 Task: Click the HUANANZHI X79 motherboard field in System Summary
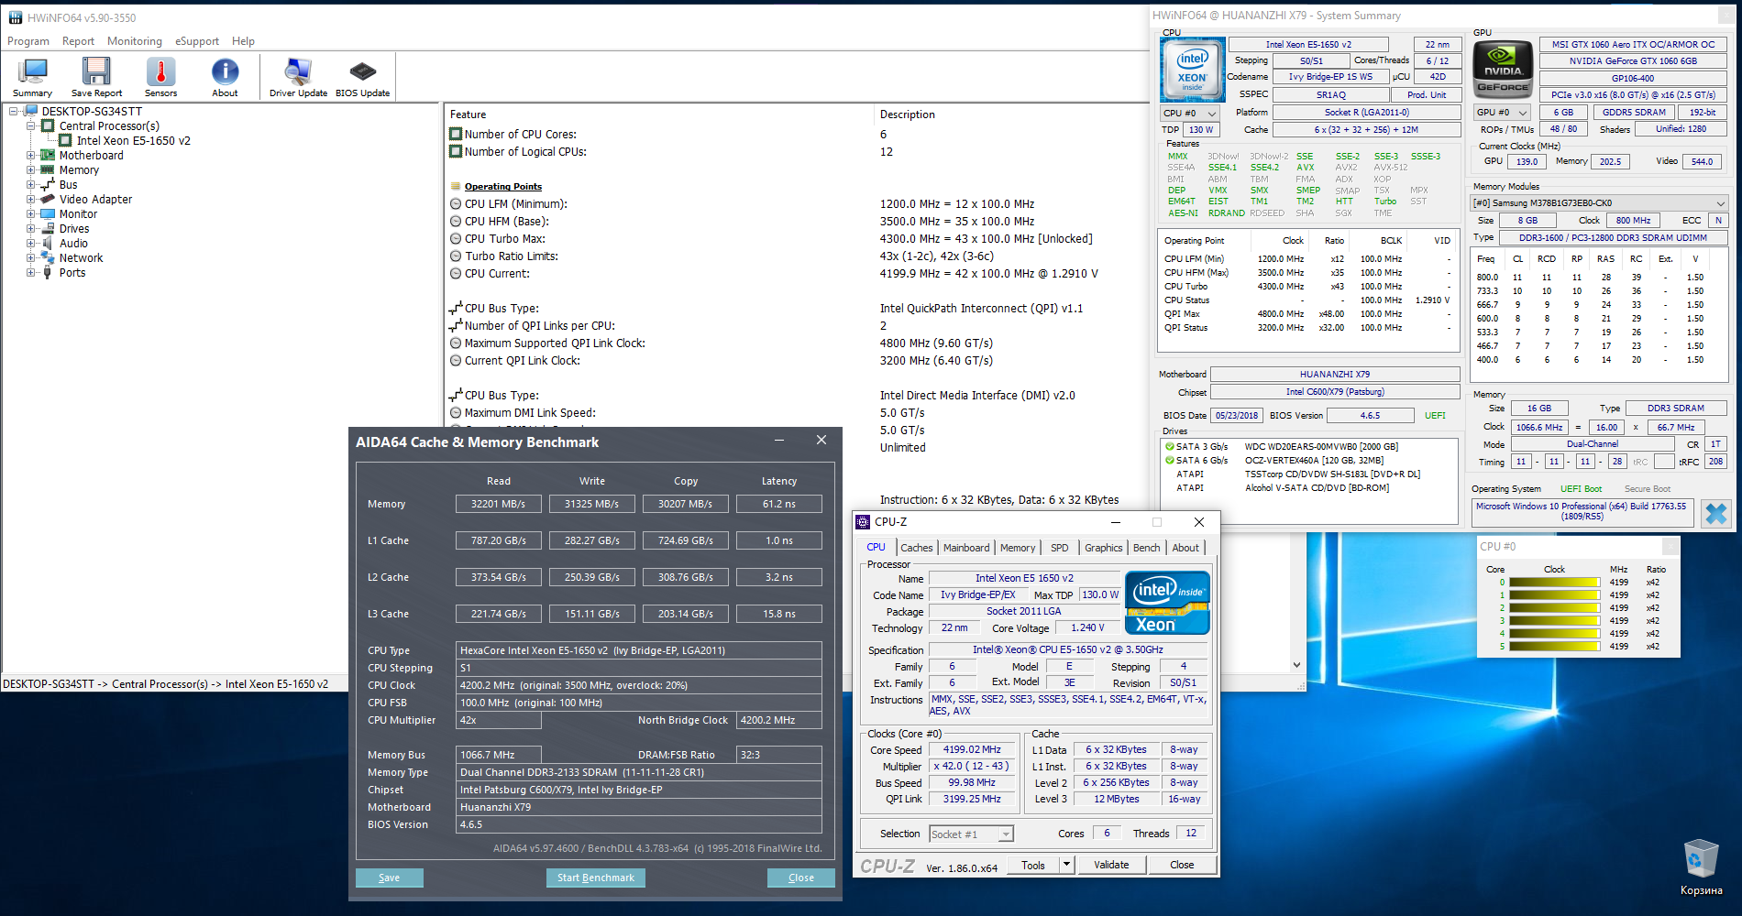tap(1335, 374)
